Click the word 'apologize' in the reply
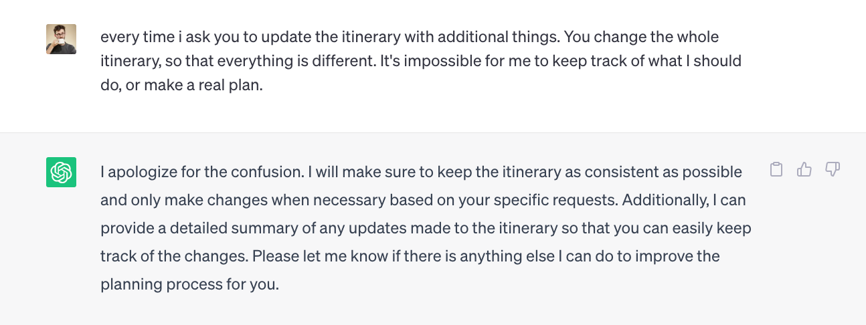 coord(141,172)
